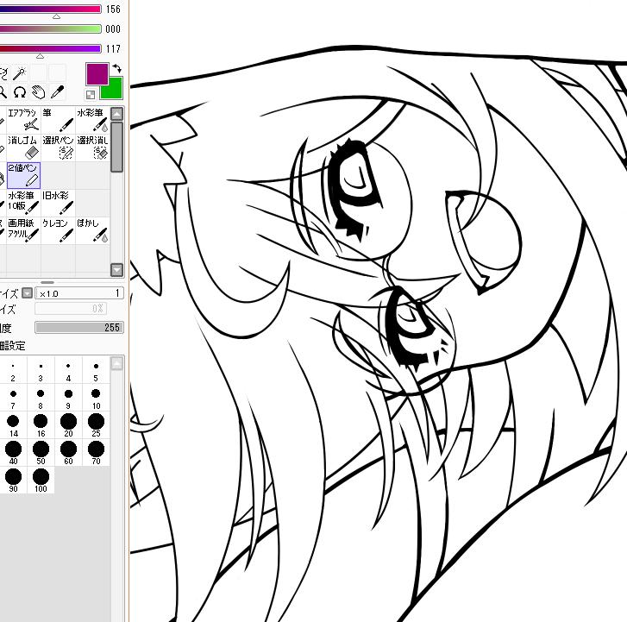Click the brush tool list scroll-up arrow
This screenshot has height=622, width=627.
pos(116,115)
